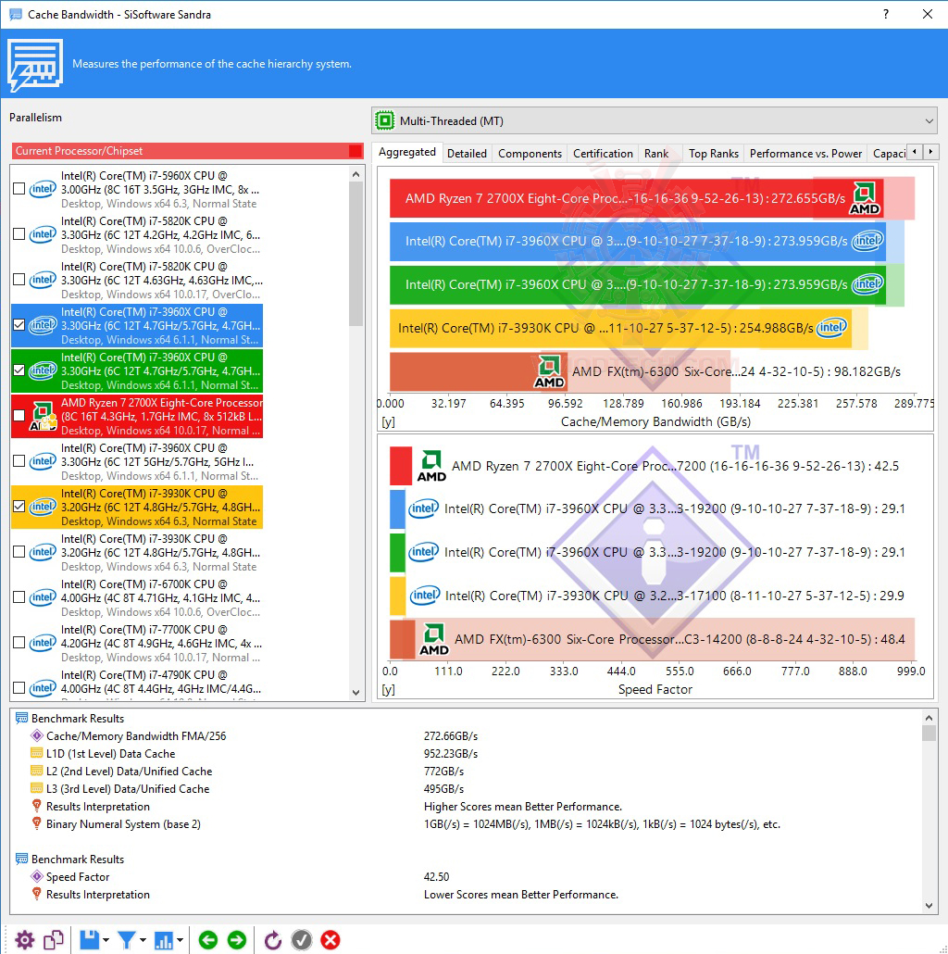This screenshot has height=954, width=948.
Task: Uncheck the green-highlighted i7-3960X checkbox
Action: click(x=19, y=370)
